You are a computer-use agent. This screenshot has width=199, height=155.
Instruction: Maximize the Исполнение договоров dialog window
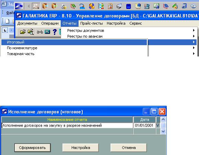coord(154,112)
